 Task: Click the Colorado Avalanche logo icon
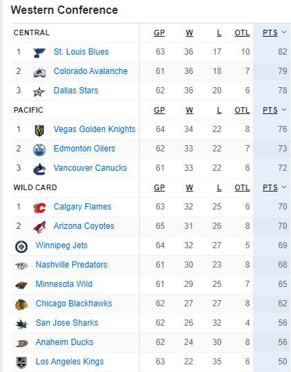(39, 72)
